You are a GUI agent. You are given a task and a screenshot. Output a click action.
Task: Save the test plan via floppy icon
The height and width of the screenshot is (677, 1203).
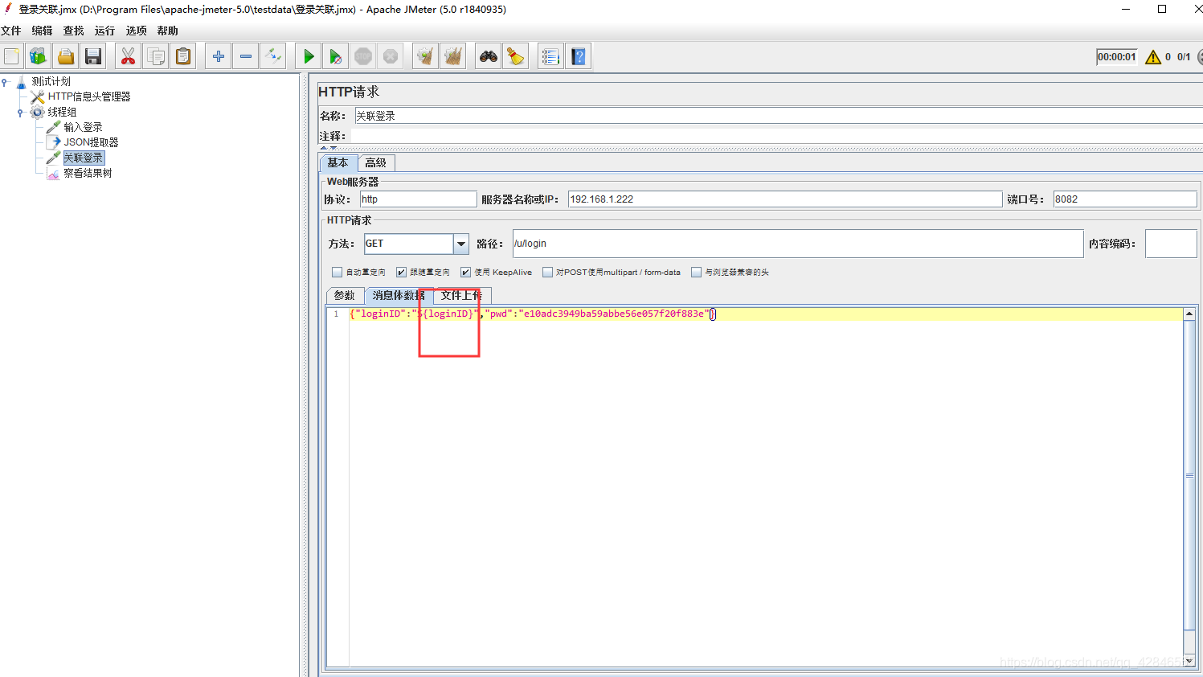(x=93, y=56)
